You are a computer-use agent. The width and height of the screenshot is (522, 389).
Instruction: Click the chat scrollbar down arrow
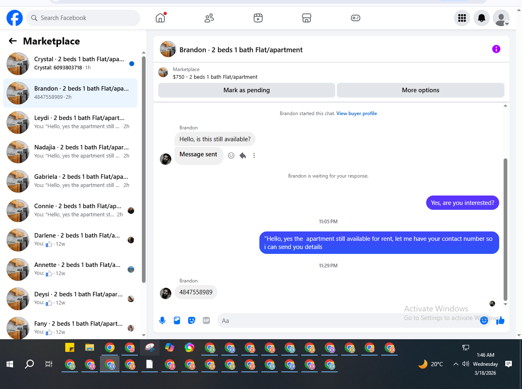click(505, 304)
